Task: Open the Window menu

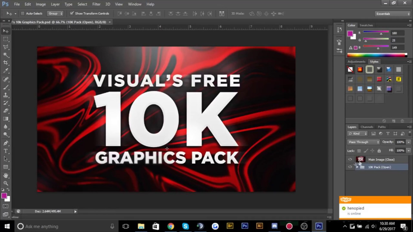Action: pos(135,4)
